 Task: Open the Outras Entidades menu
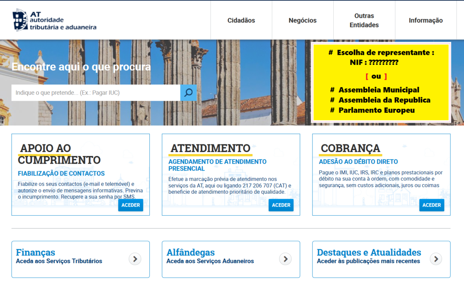(x=364, y=20)
